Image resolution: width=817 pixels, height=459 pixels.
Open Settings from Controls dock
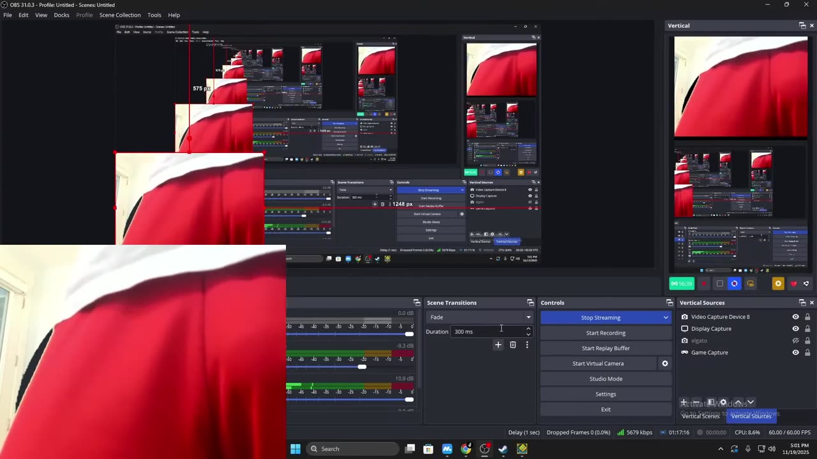(x=606, y=394)
